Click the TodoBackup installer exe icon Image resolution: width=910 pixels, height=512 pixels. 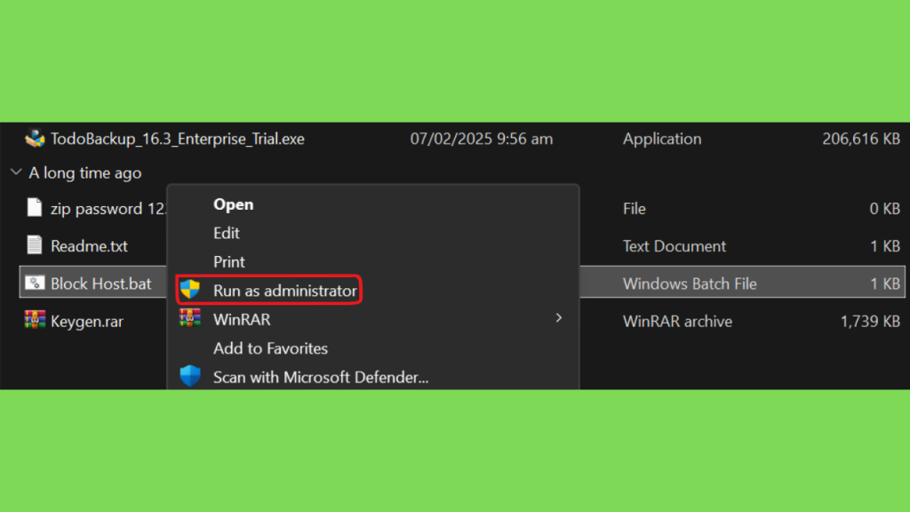35,138
